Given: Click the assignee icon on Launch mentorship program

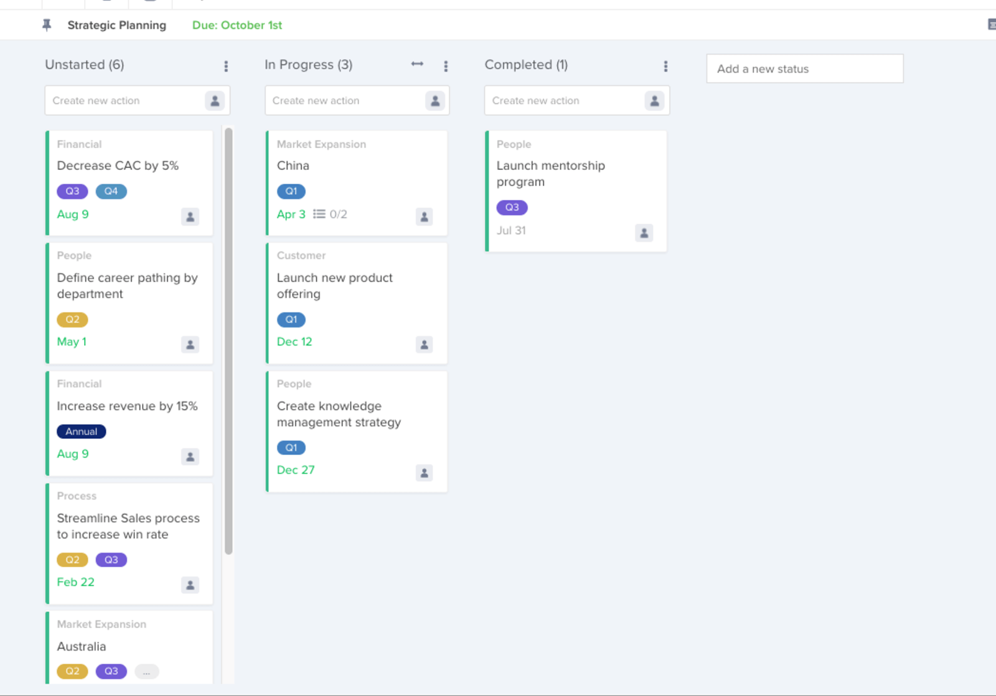Looking at the screenshot, I should pyautogui.click(x=644, y=233).
